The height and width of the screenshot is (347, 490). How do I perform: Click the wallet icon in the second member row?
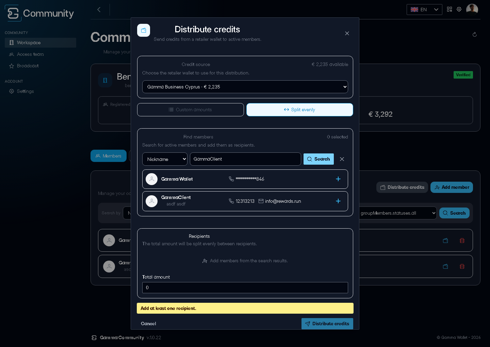point(445,266)
